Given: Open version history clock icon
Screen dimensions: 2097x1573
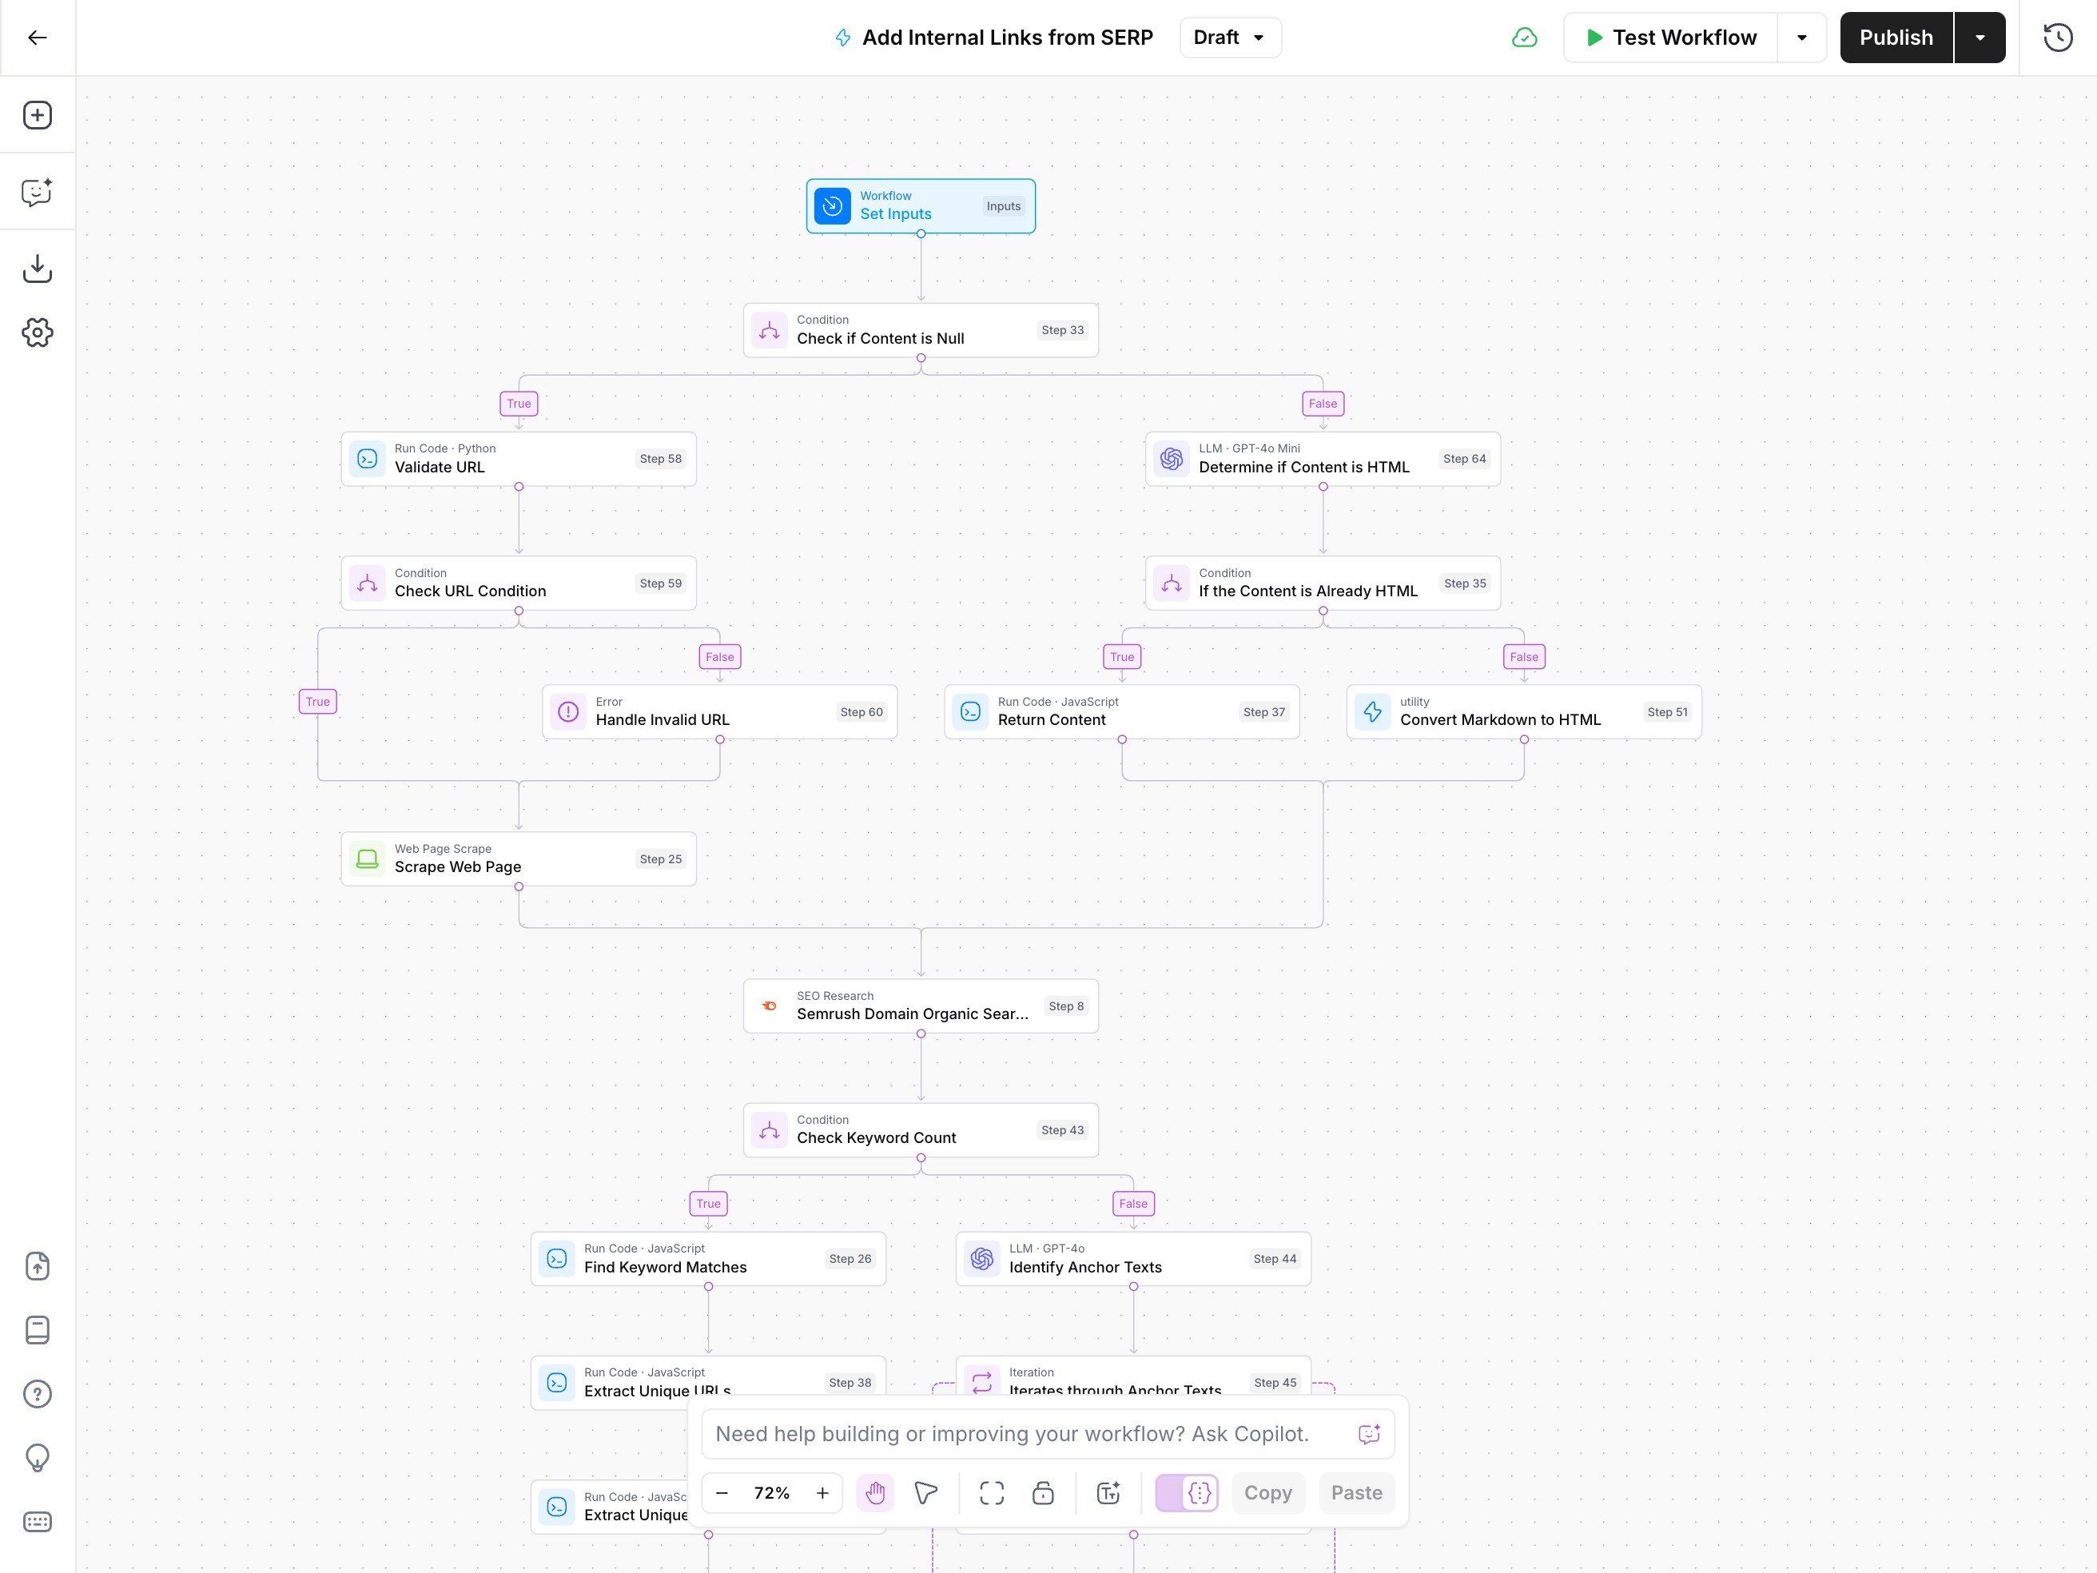Looking at the screenshot, I should [x=2057, y=38].
